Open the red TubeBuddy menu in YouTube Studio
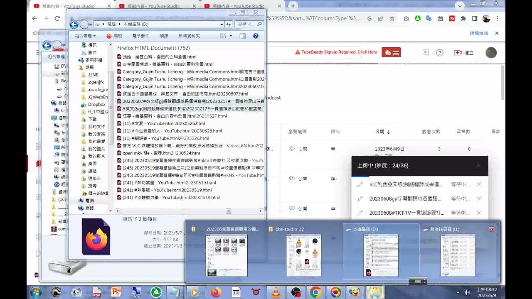 pos(391,53)
